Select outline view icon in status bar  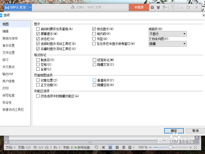(117, 147)
